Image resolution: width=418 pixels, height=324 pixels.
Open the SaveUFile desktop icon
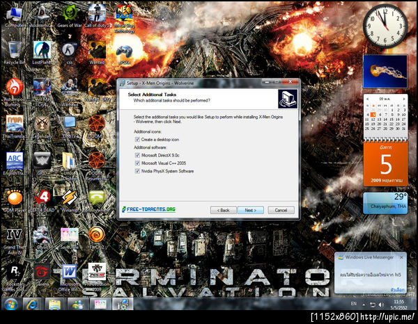[x=69, y=238]
